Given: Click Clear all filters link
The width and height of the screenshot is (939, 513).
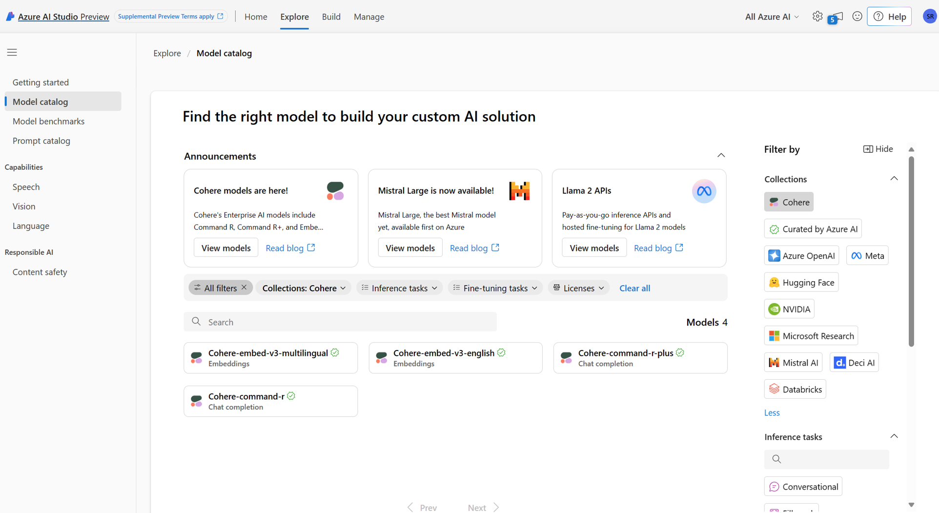Looking at the screenshot, I should (x=634, y=288).
